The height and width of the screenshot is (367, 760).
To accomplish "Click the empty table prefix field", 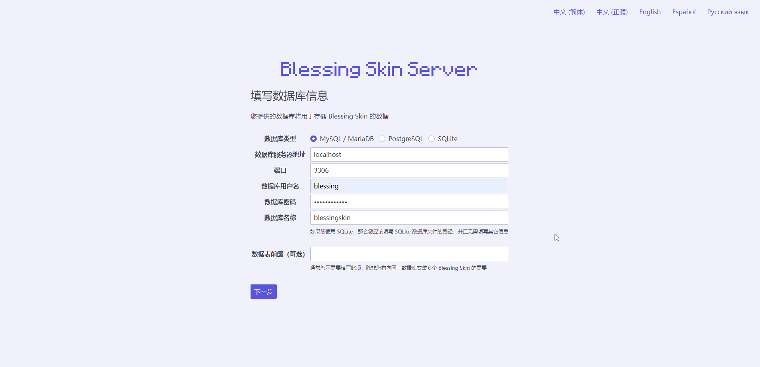I will tap(409, 254).
